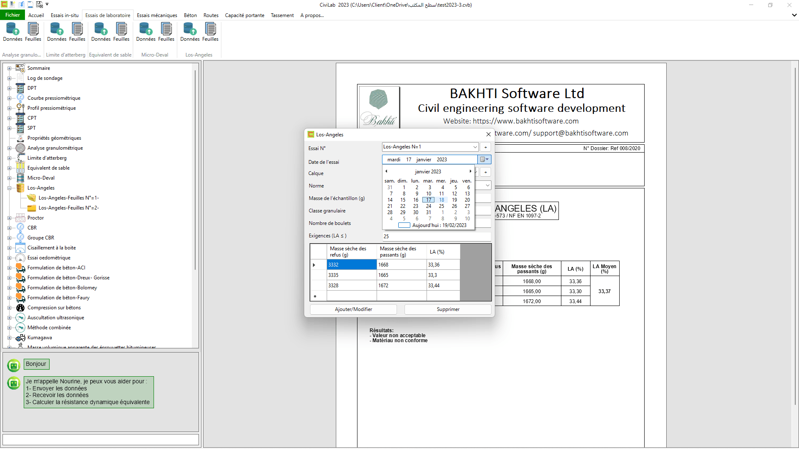Go to next month in calendar
Screen dimensions: 799x449
pos(470,171)
